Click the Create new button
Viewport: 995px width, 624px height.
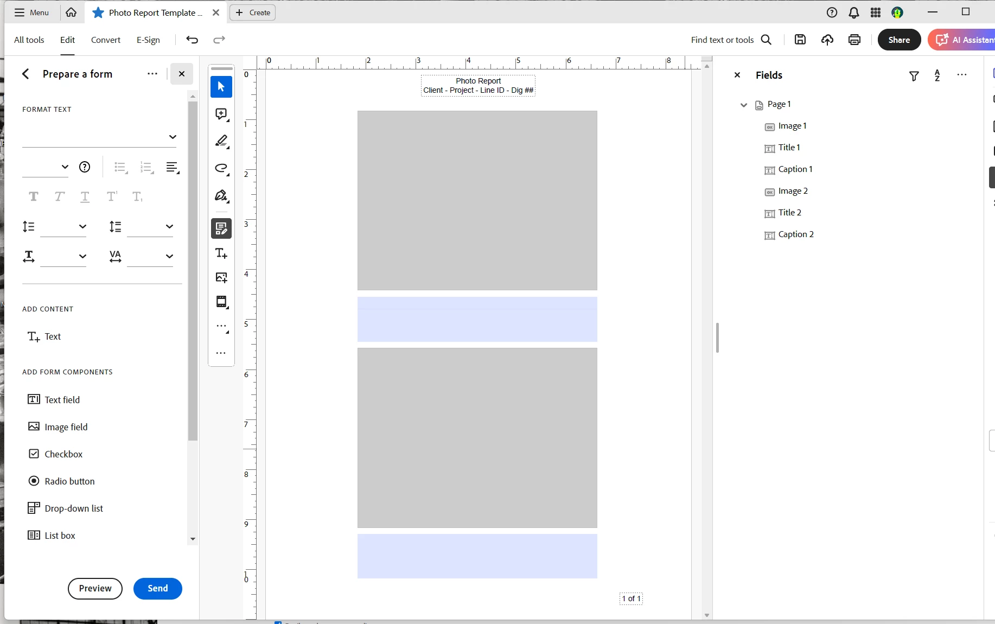[x=253, y=12]
